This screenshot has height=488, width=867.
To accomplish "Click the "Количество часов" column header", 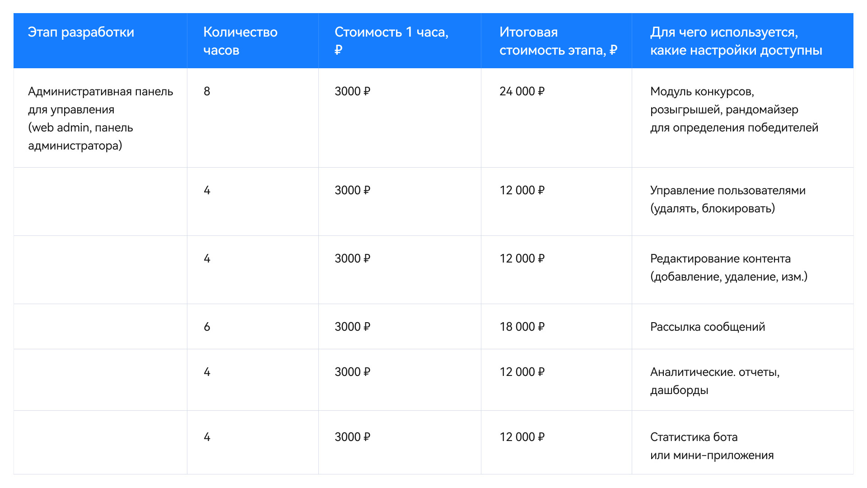I will 240,41.
